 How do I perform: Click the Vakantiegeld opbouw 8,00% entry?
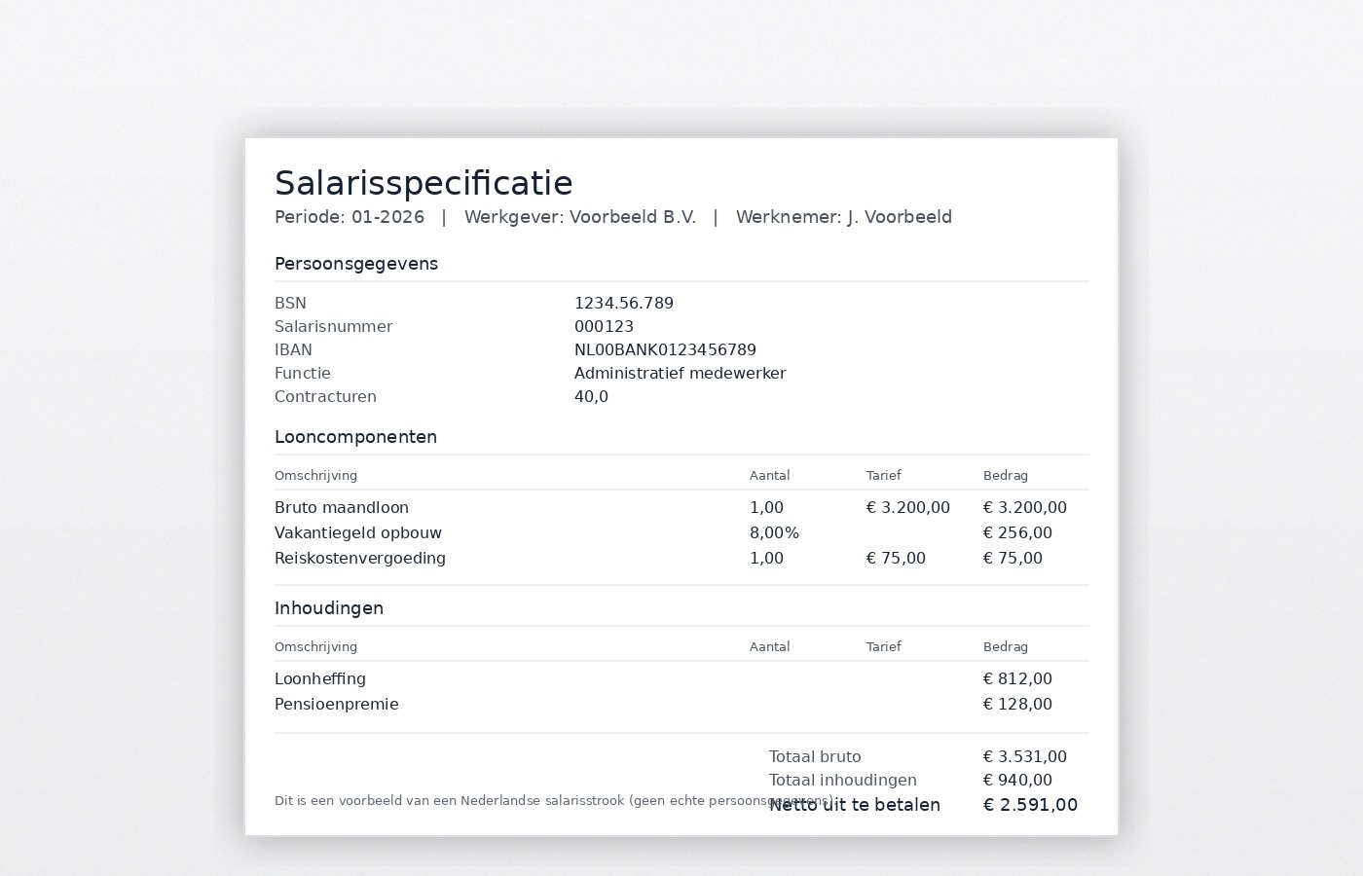pos(774,532)
